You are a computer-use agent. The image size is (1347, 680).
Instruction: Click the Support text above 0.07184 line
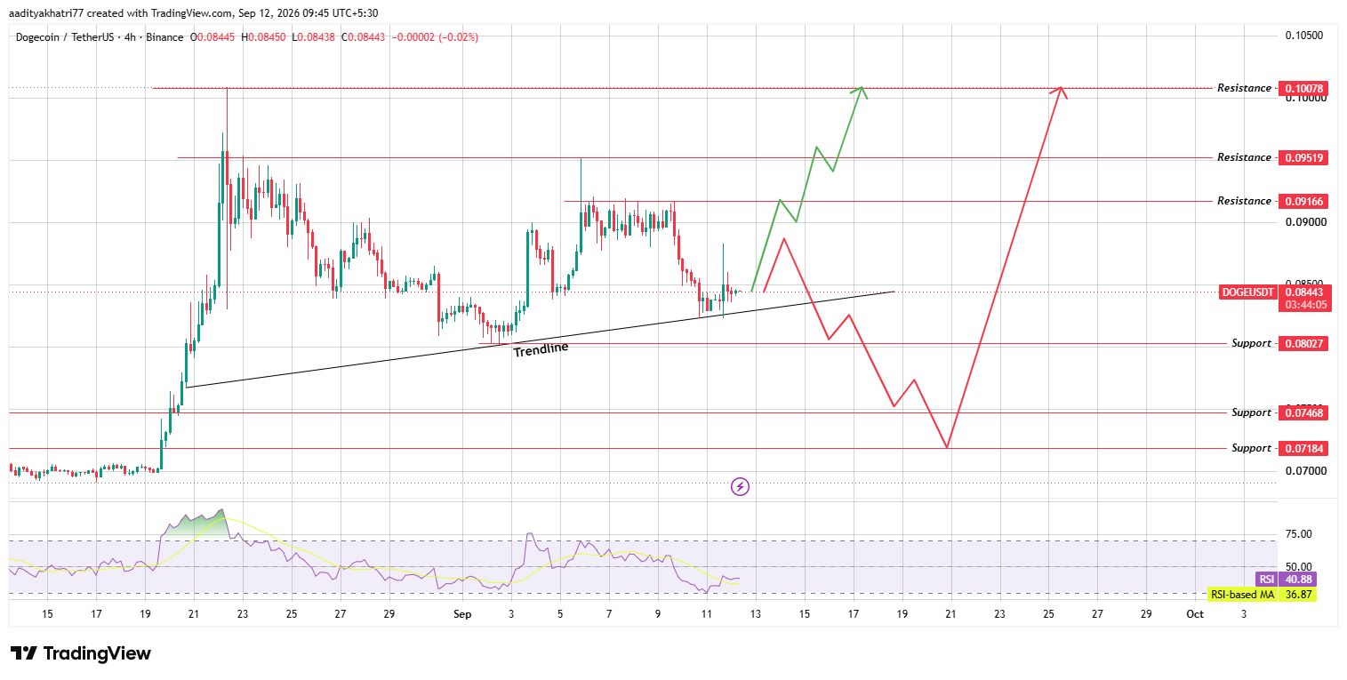(x=1251, y=448)
